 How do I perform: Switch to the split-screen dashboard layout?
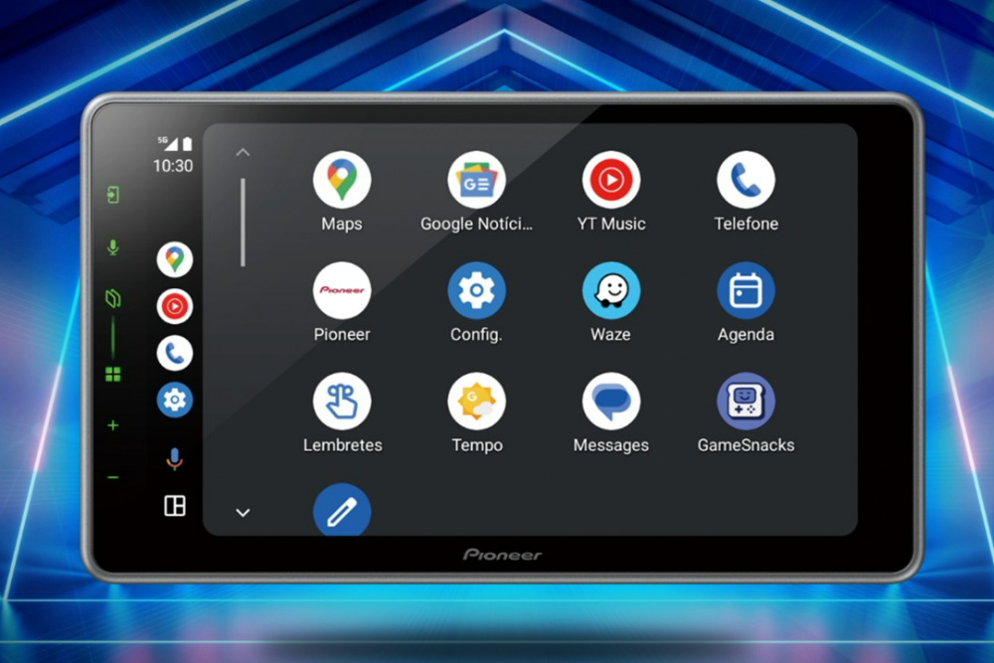(x=175, y=506)
